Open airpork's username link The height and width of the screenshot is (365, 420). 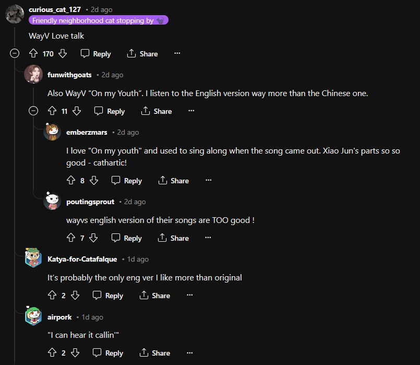pos(59,317)
